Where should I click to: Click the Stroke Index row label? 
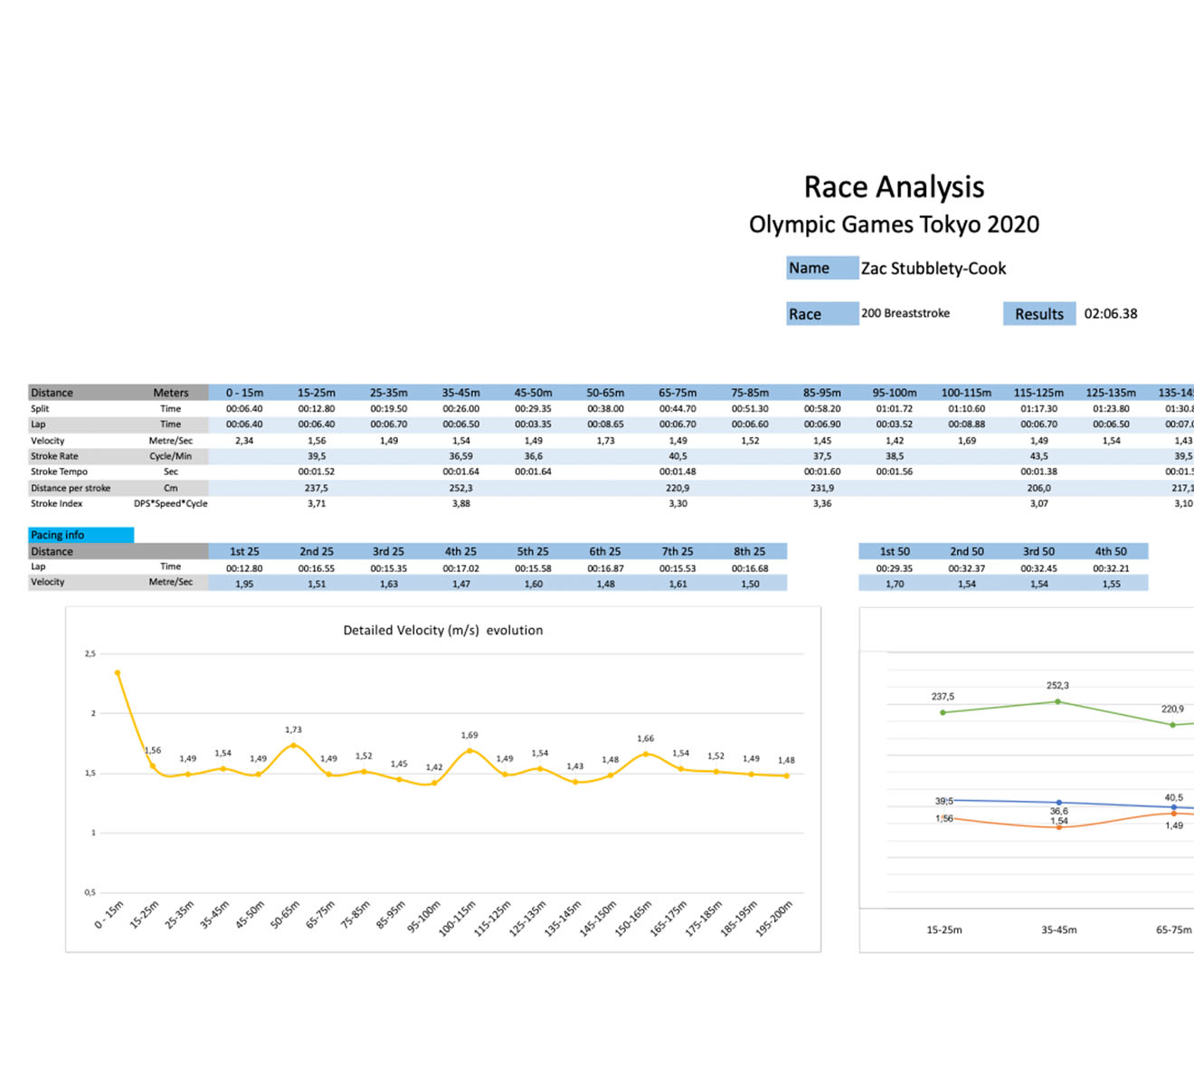pyautogui.click(x=57, y=504)
